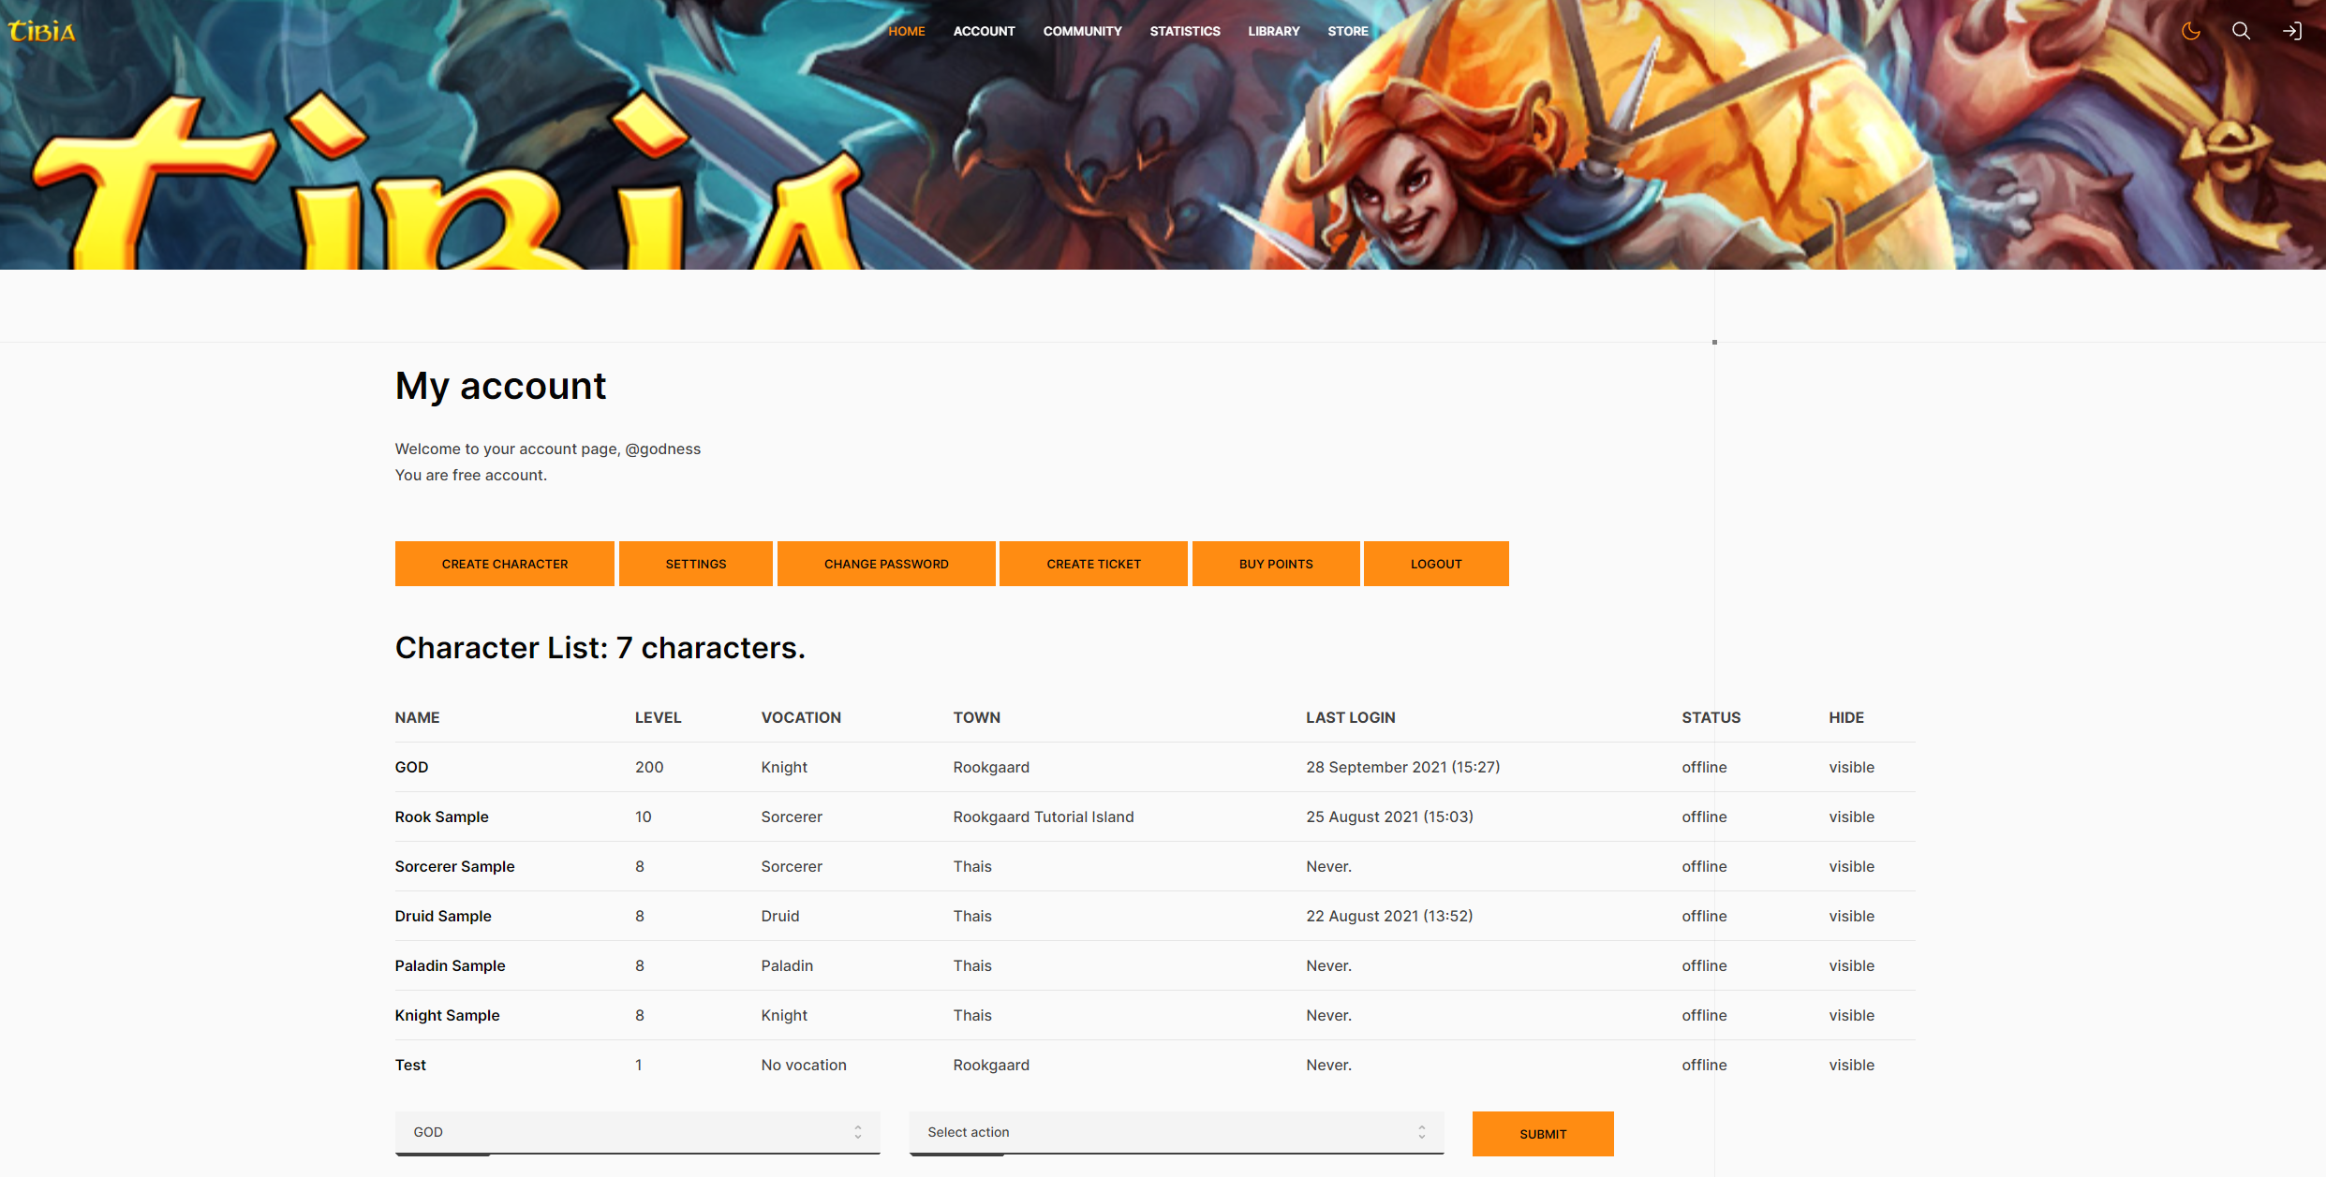Open the Paladin Sample character link

point(450,965)
